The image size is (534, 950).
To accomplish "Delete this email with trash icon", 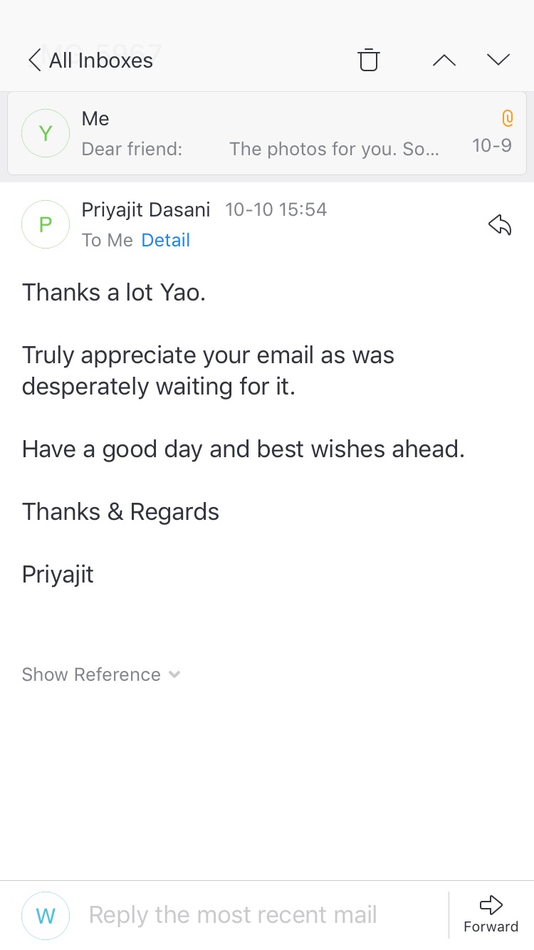I will 368,61.
